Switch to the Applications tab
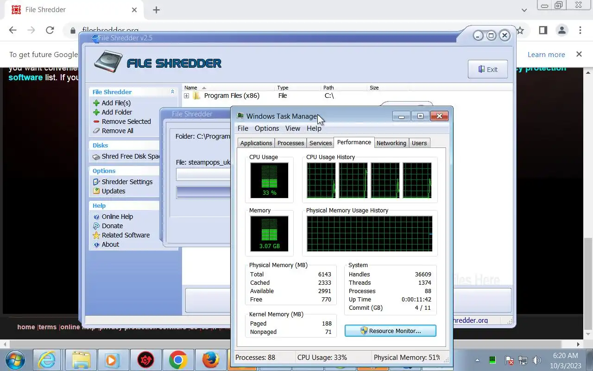593x371 pixels. coord(256,143)
